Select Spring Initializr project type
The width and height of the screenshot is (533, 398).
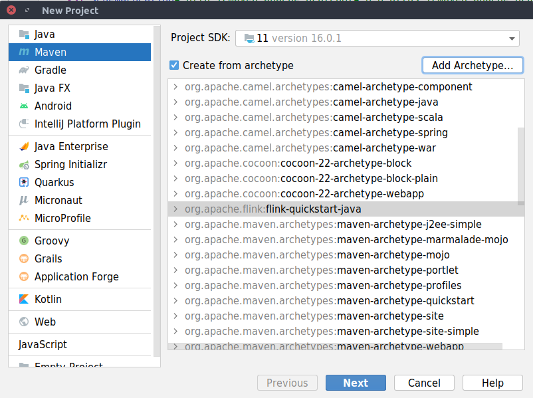[x=80, y=165]
